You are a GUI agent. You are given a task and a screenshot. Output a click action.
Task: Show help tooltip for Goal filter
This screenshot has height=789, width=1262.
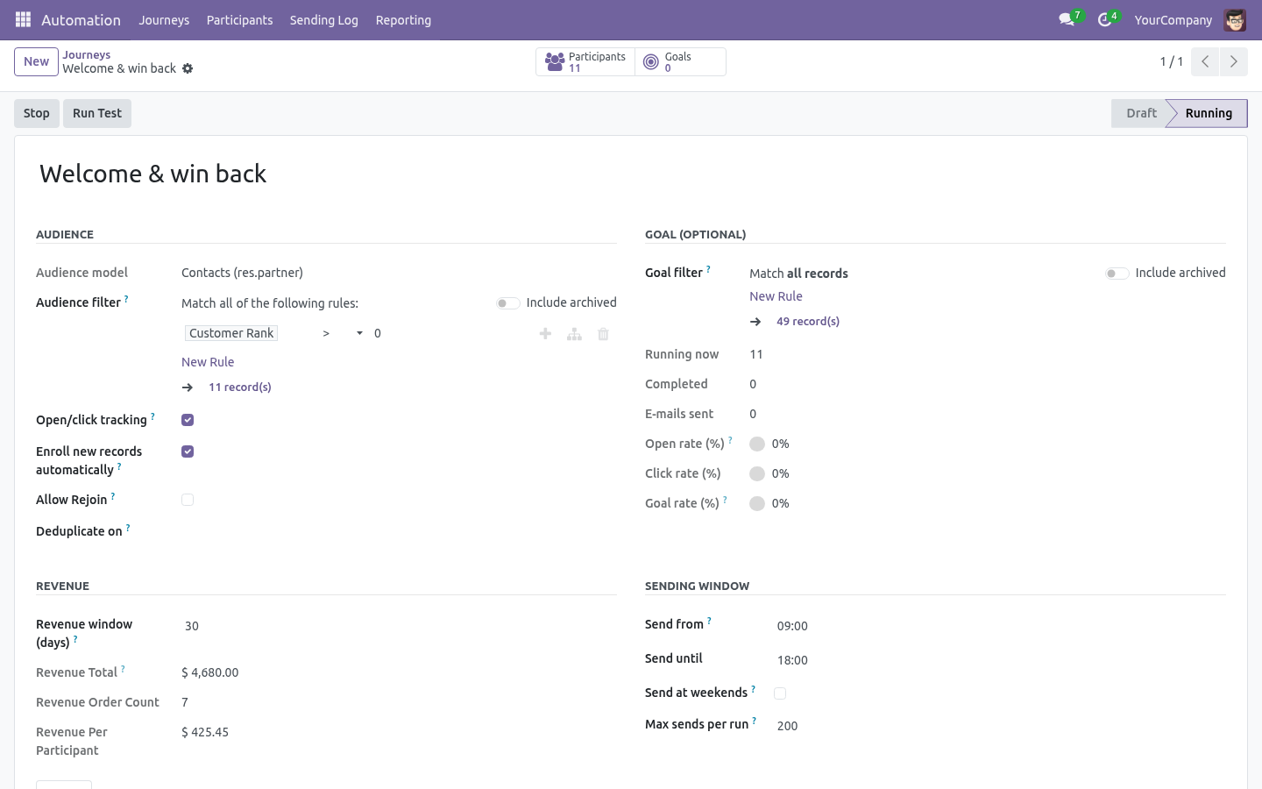coord(708,269)
